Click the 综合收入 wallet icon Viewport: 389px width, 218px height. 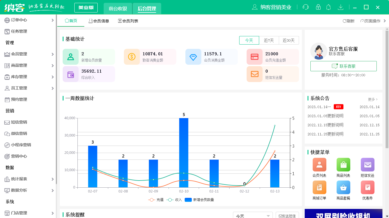(x=71, y=74)
